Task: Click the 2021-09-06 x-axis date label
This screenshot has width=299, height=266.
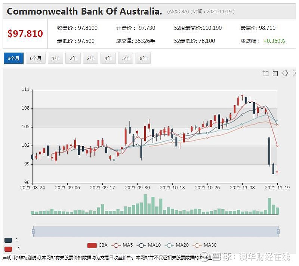Action: (x=68, y=188)
